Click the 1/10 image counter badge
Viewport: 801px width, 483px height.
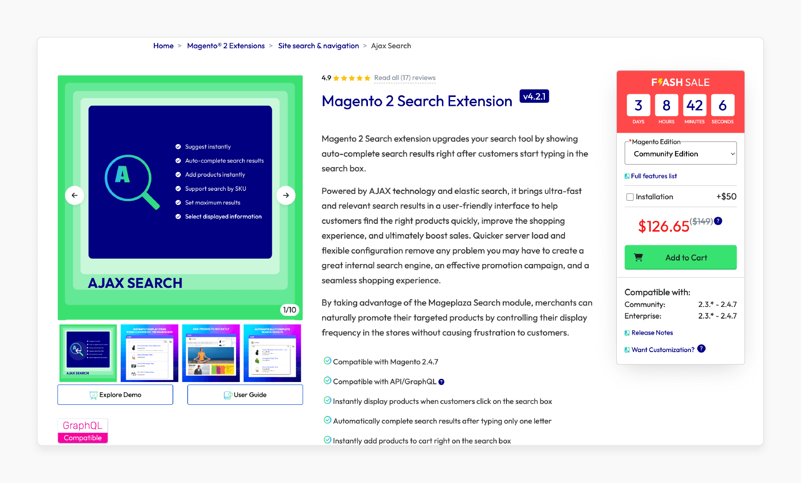[290, 309]
